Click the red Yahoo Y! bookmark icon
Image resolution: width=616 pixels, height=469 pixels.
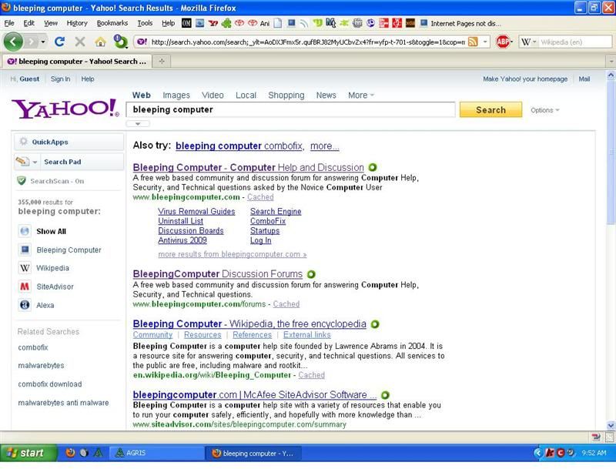coord(213,23)
